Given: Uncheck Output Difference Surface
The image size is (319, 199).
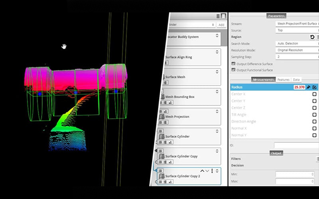Looking at the screenshot, I should pos(233,64).
